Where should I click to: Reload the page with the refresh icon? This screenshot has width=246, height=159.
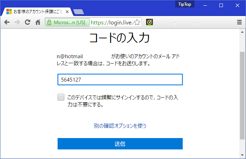coord(27,22)
